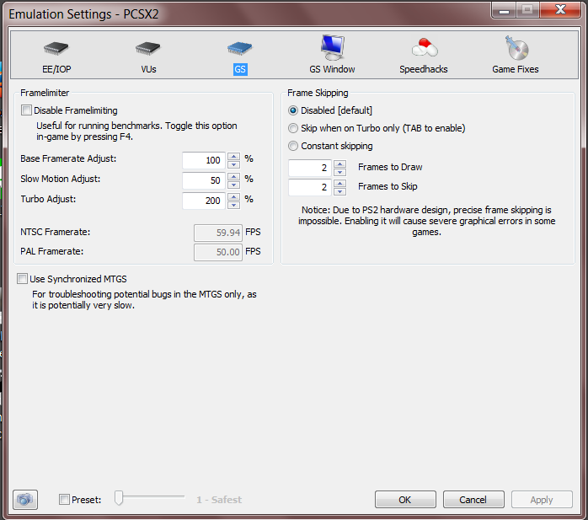Decrease Slow Motion Adjust value
588x520 pixels.
233,185
